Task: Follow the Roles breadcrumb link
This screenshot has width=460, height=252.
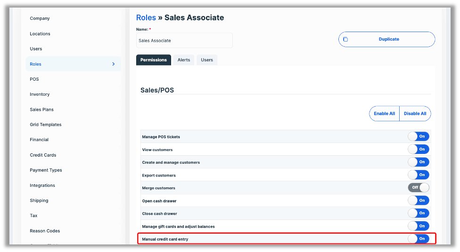Action: (x=146, y=18)
